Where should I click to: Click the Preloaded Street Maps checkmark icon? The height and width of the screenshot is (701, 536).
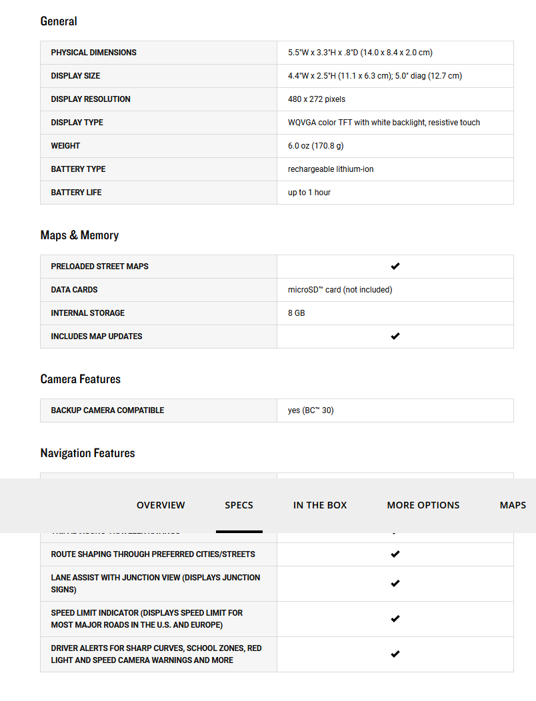tap(395, 267)
